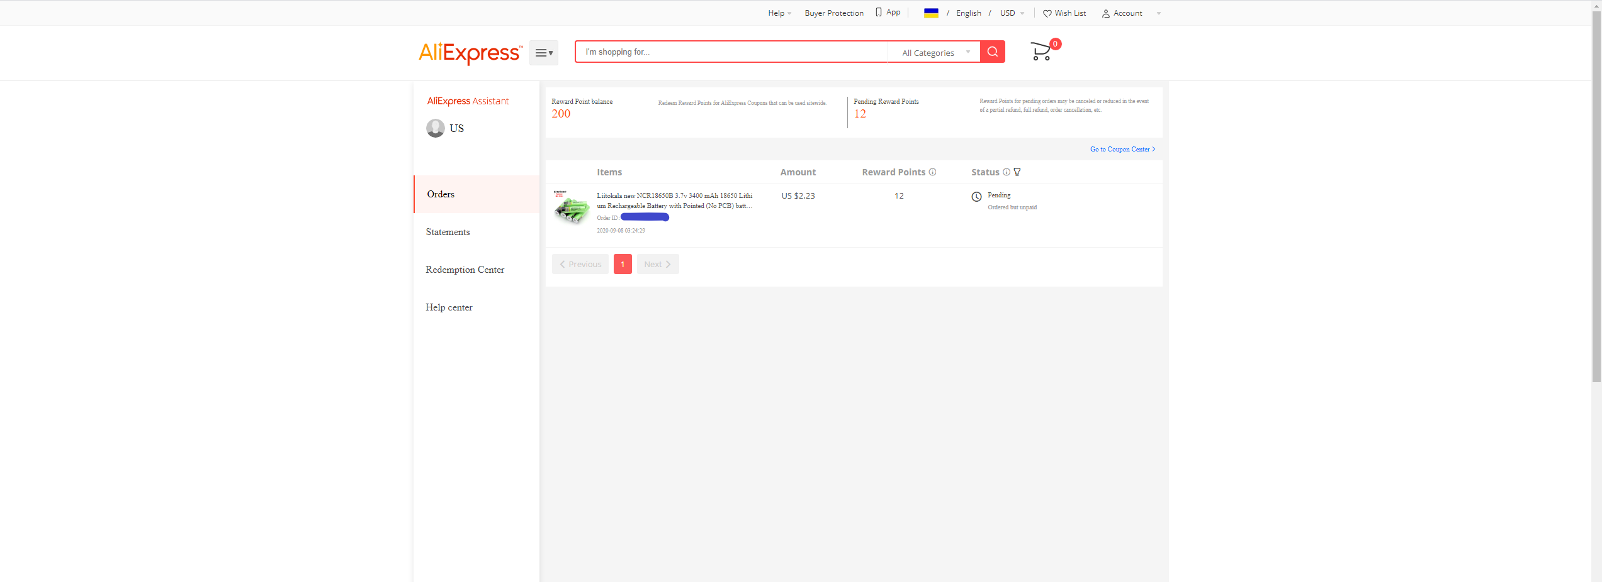This screenshot has height=582, width=1602.
Task: Go to Redemption Center
Action: [465, 270]
